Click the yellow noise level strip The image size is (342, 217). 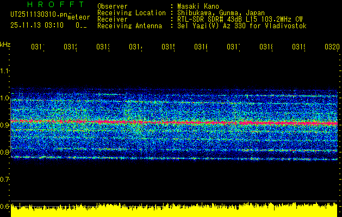(x=174, y=212)
